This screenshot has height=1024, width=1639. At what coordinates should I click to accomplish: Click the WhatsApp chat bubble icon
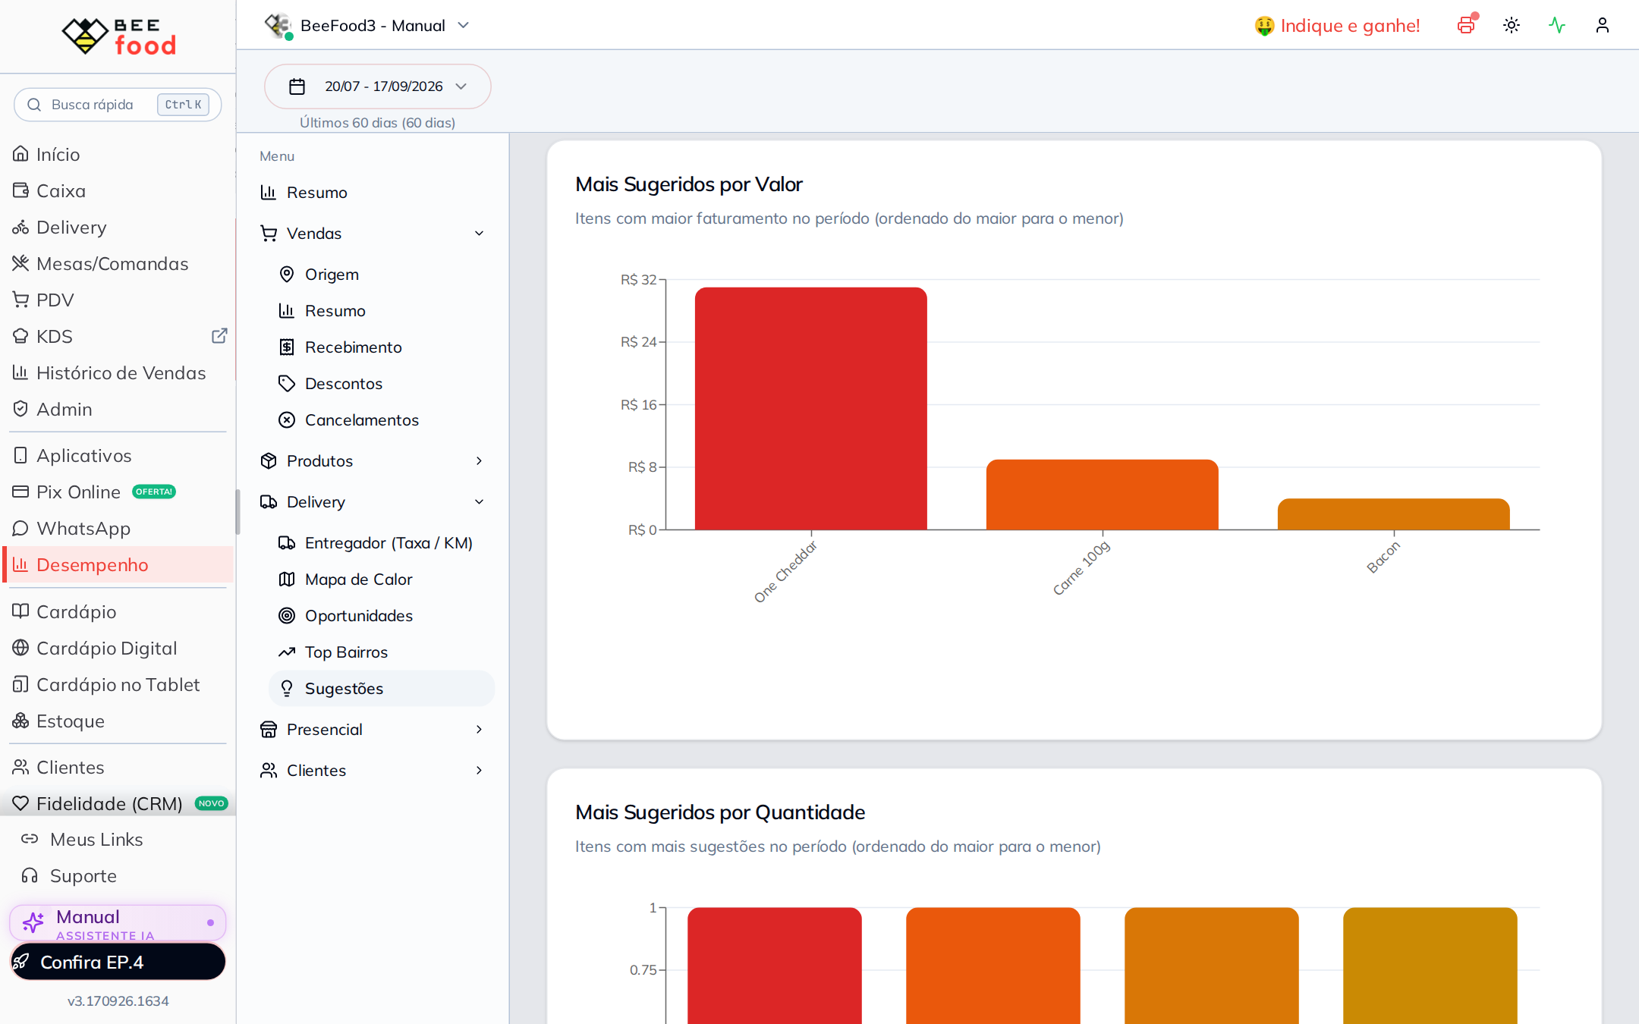click(x=20, y=528)
